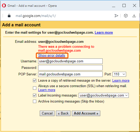Screen dimensions: 140x132
Task: Click the Add Account button
Action: click(x=86, y=113)
